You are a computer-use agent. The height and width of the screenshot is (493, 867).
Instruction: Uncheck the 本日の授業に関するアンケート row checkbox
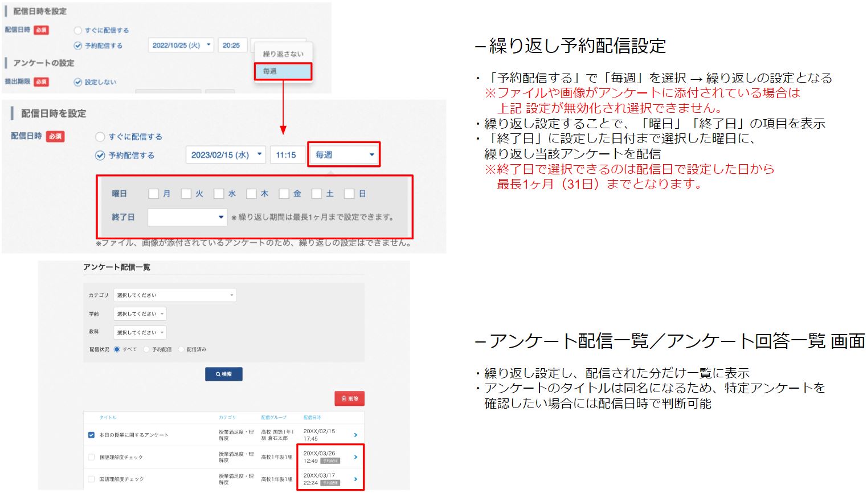pos(91,435)
